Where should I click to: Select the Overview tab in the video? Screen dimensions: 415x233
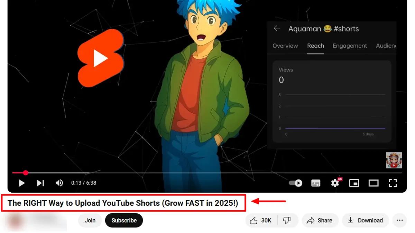[x=285, y=46]
